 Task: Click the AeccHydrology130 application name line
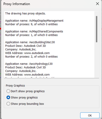click(x=29, y=64)
